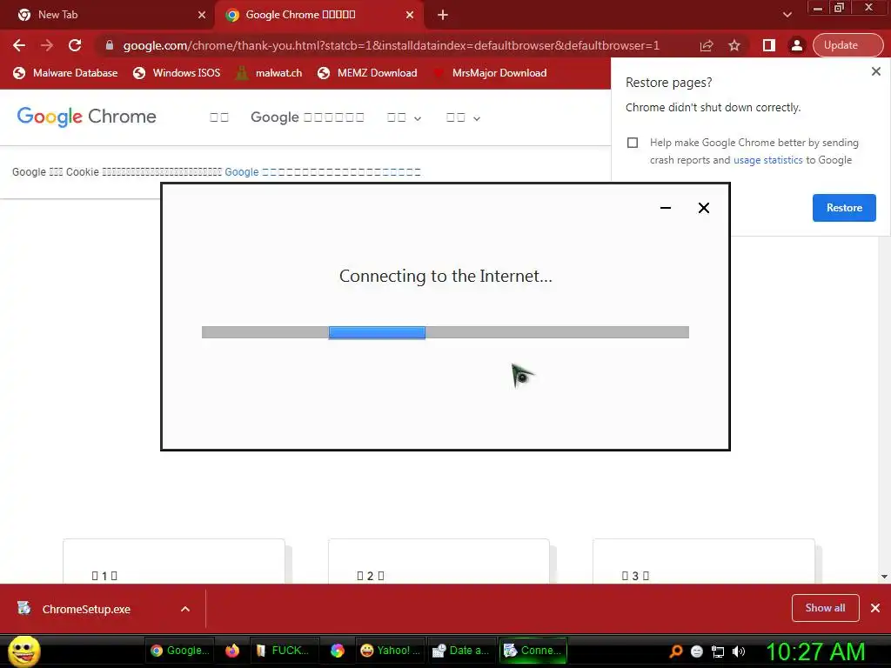Open the side panel icon in toolbar

pyautogui.click(x=769, y=45)
